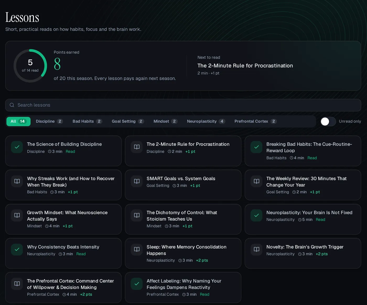Click the magnifier icon in the search bar

12,105
